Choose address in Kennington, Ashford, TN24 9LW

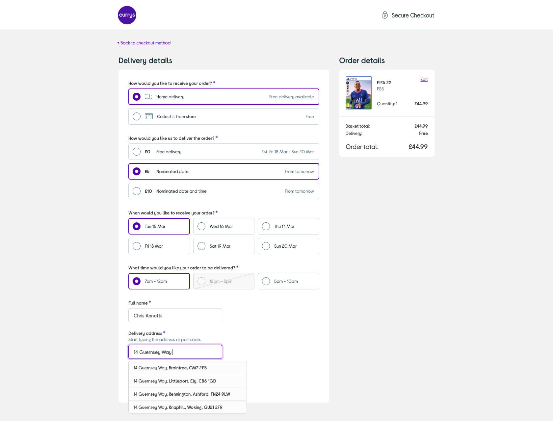[x=188, y=394]
